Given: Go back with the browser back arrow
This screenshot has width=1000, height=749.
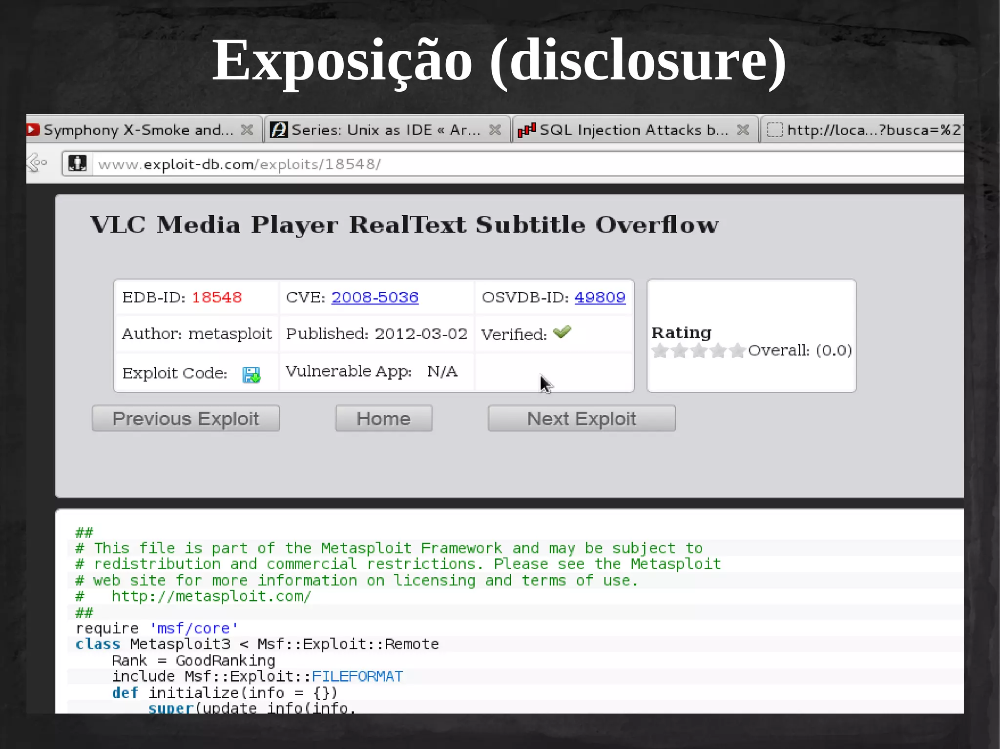Looking at the screenshot, I should pyautogui.click(x=37, y=163).
